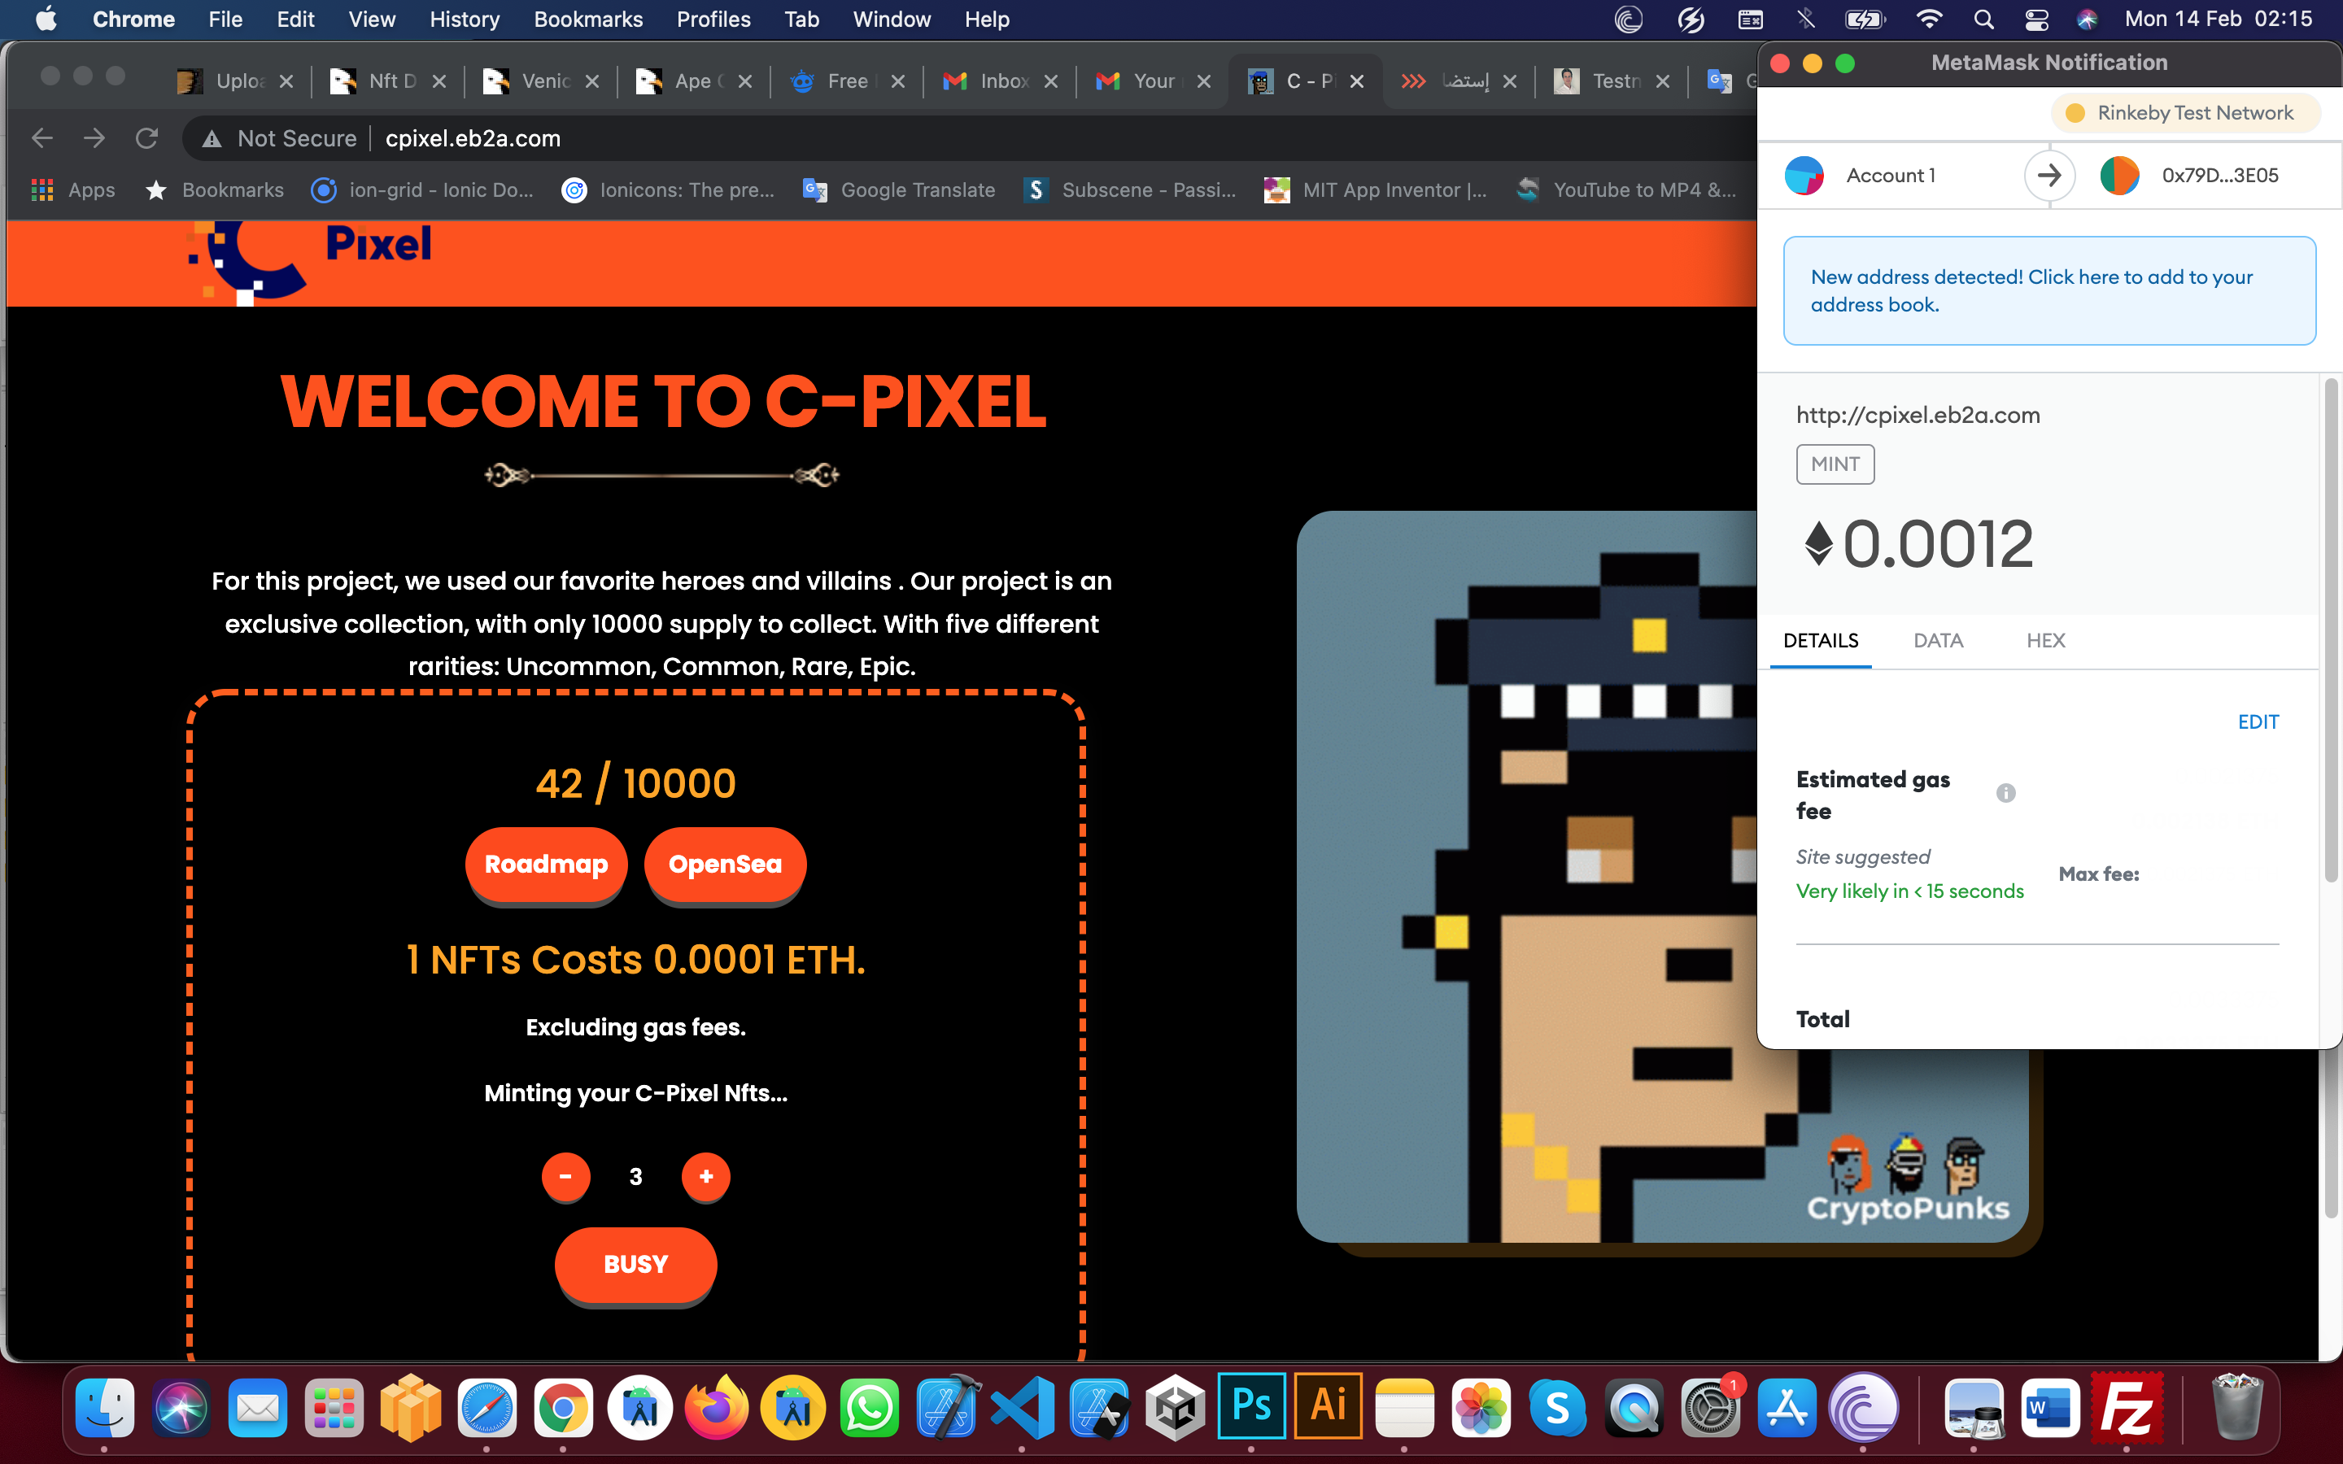
Task: Open the OpenSea button
Action: click(x=725, y=864)
